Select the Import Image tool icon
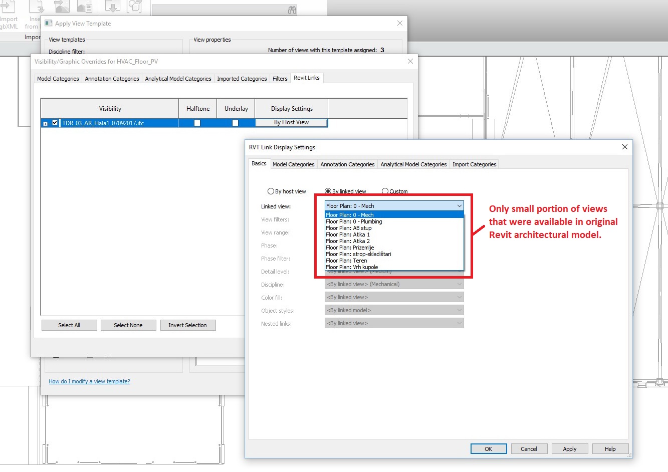This screenshot has height=472, width=668. 61,7
